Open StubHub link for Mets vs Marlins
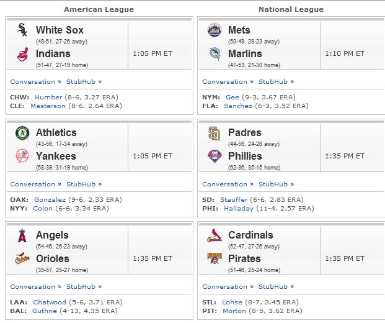 pyautogui.click(x=273, y=81)
